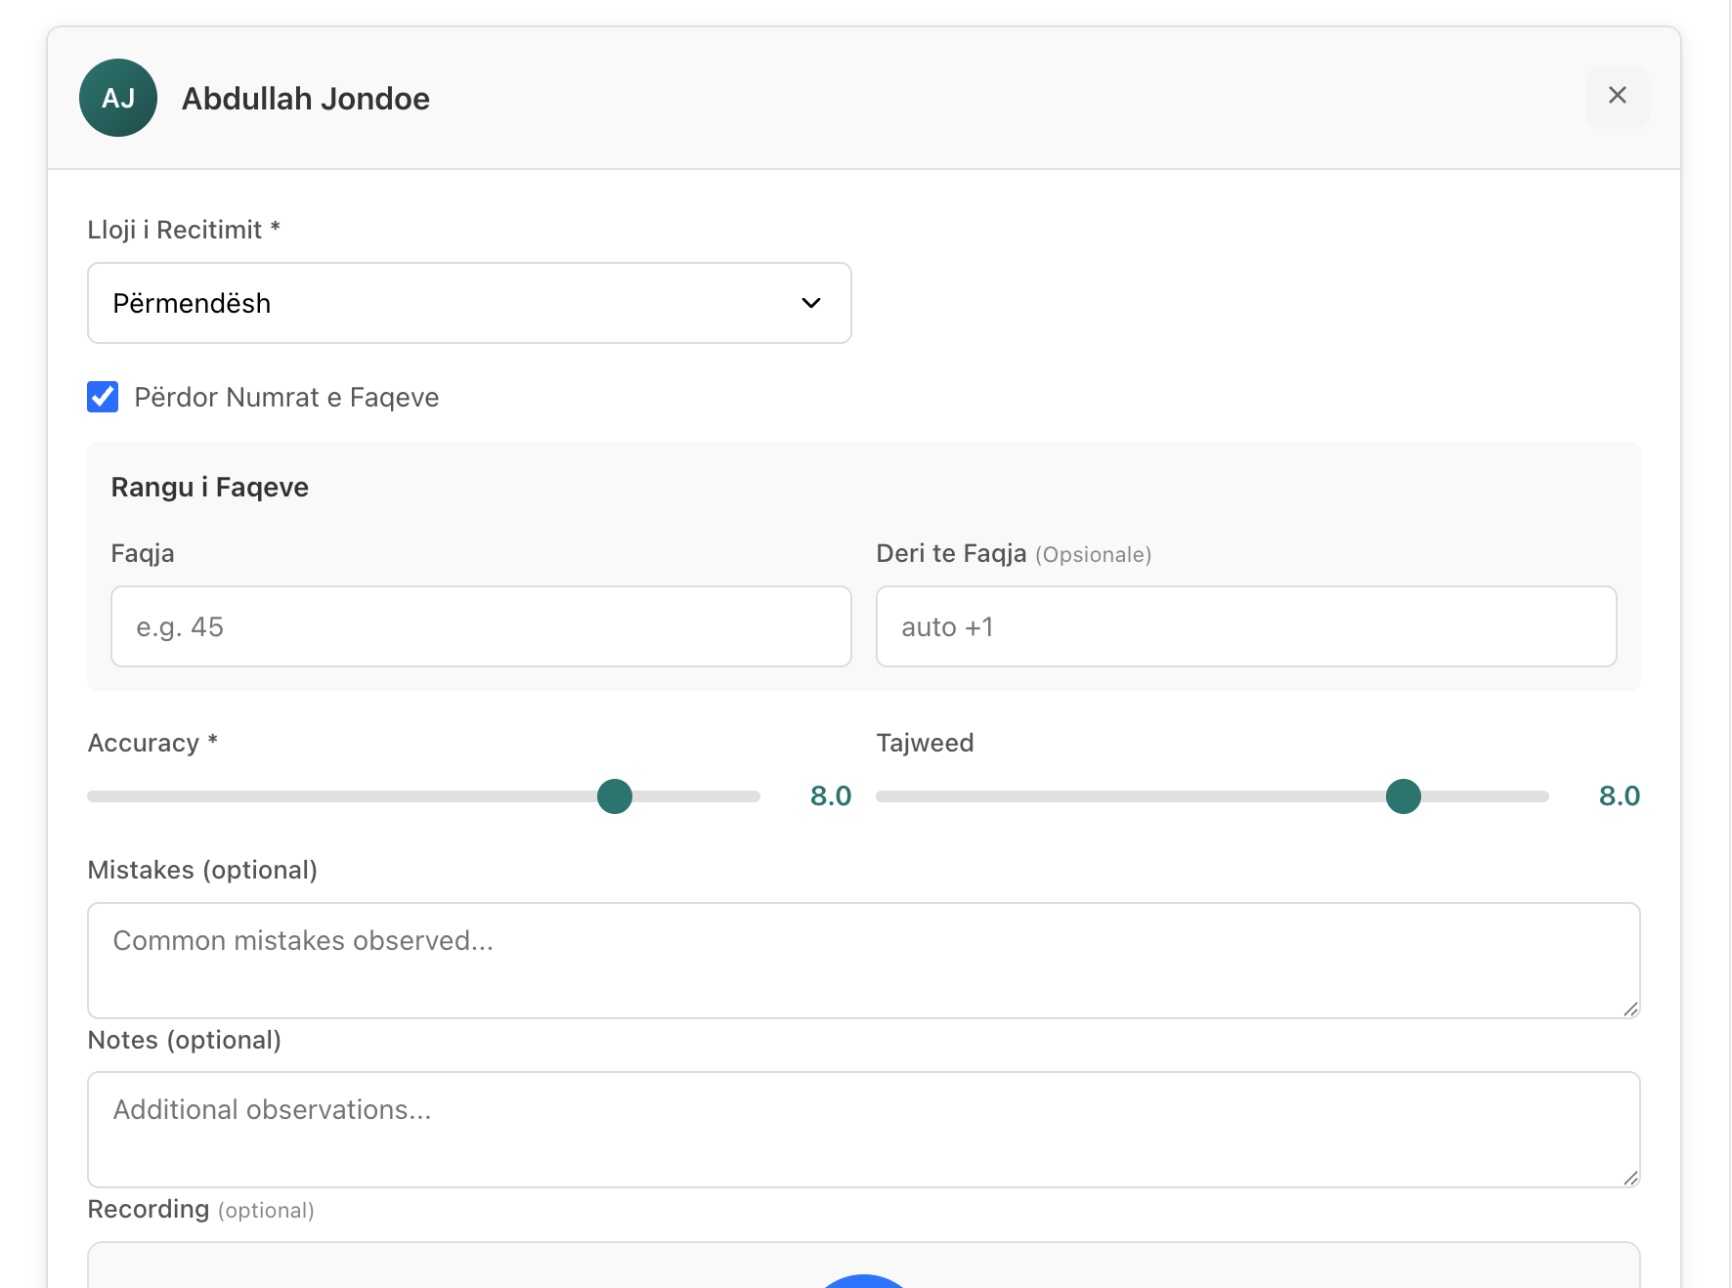Open the Lloji i Recitimit dropdown
The height and width of the screenshot is (1288, 1732).
click(x=469, y=303)
